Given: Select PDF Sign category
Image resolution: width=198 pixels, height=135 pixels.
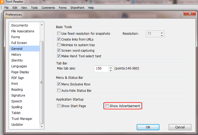Looking at the screenshot, I should pyautogui.click(x=24, y=78).
